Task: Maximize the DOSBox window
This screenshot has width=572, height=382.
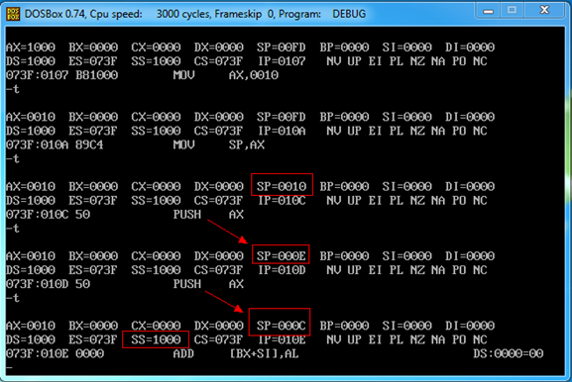Action: [x=512, y=11]
